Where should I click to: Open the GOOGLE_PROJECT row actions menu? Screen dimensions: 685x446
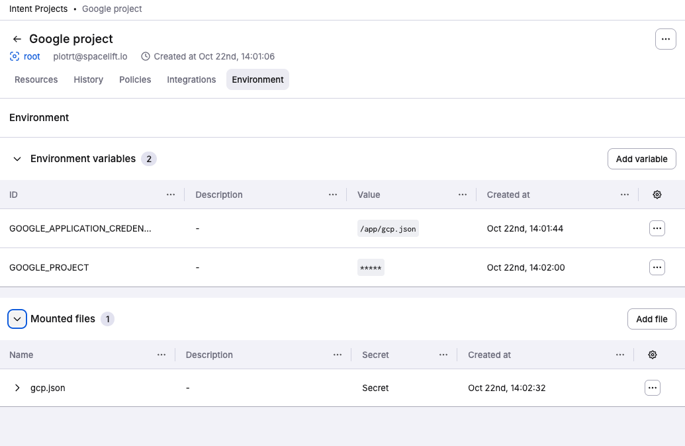coord(657,267)
